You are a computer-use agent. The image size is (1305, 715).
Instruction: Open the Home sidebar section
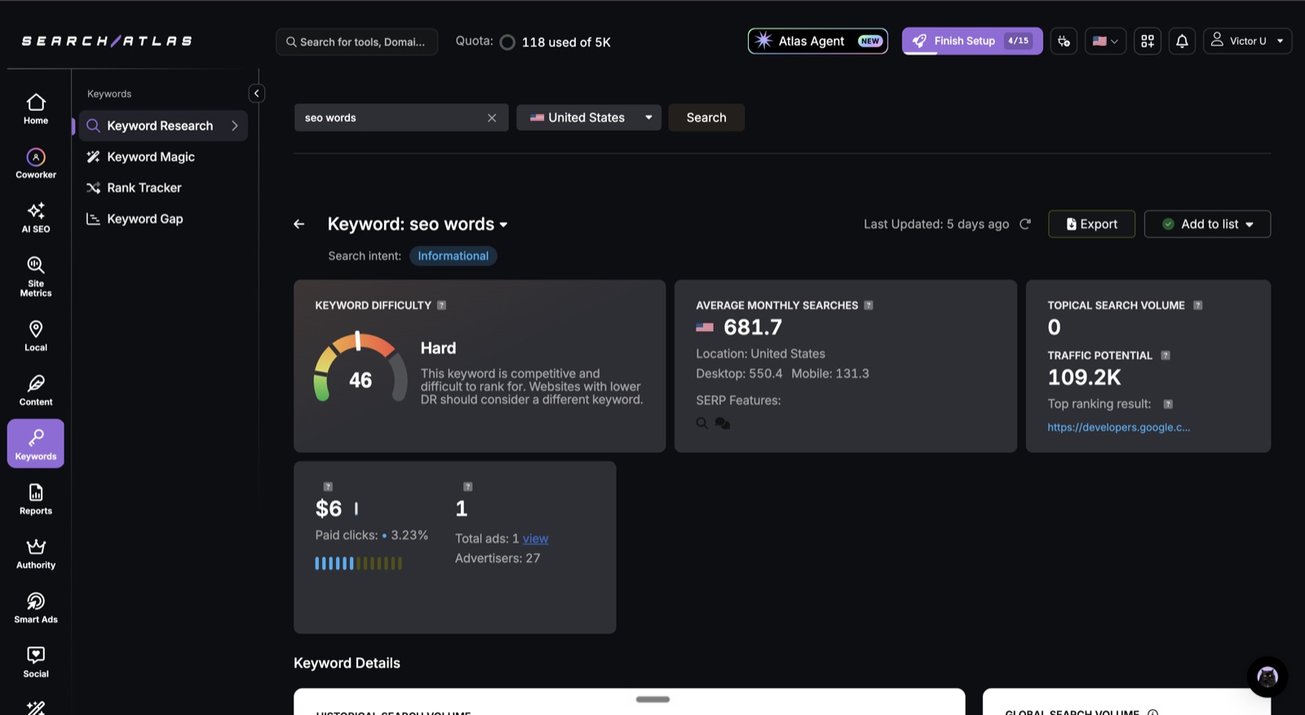pos(36,109)
